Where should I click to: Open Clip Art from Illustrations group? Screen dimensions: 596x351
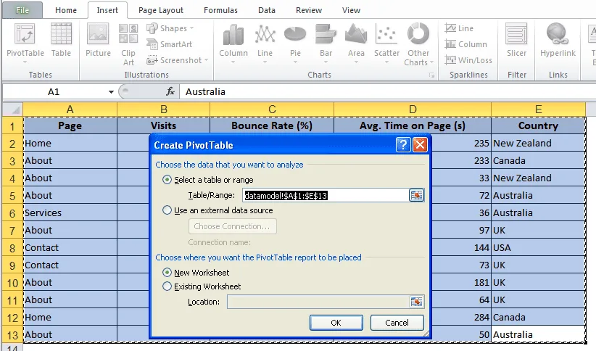pyautogui.click(x=128, y=44)
